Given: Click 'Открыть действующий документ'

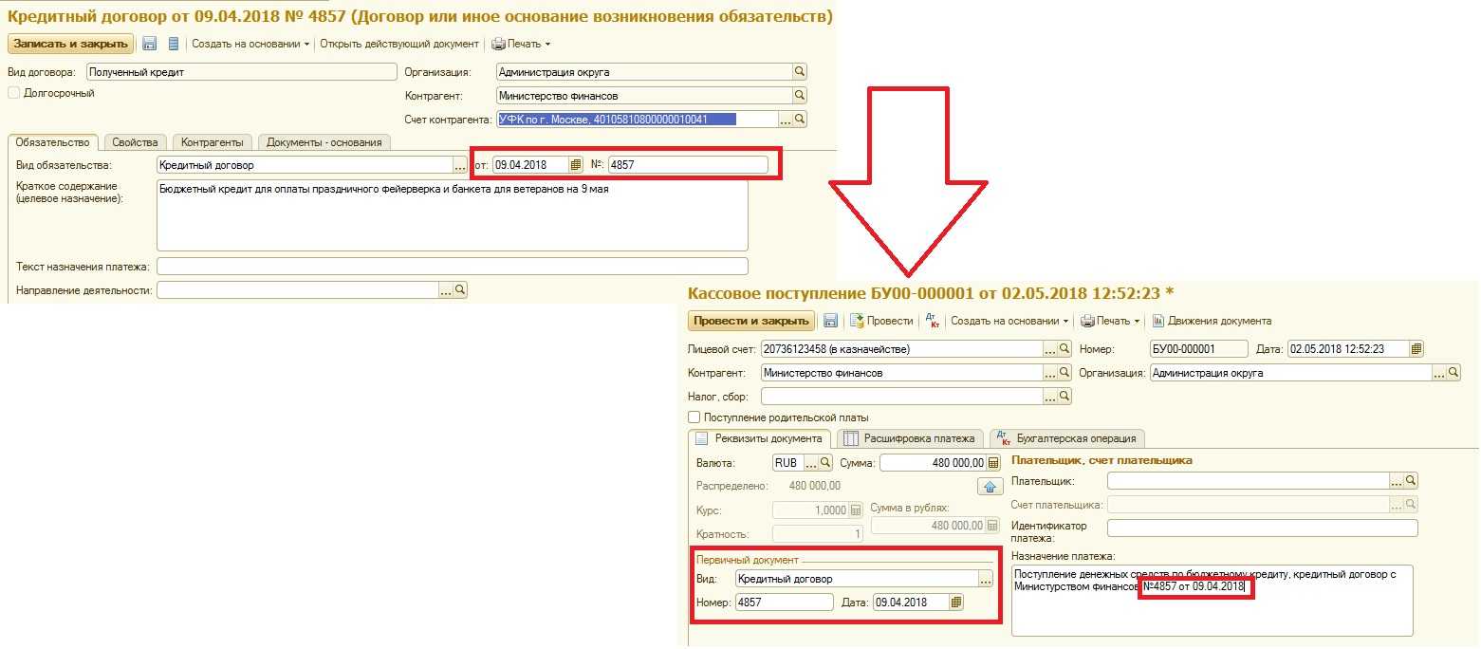Looking at the screenshot, I should click(x=399, y=44).
